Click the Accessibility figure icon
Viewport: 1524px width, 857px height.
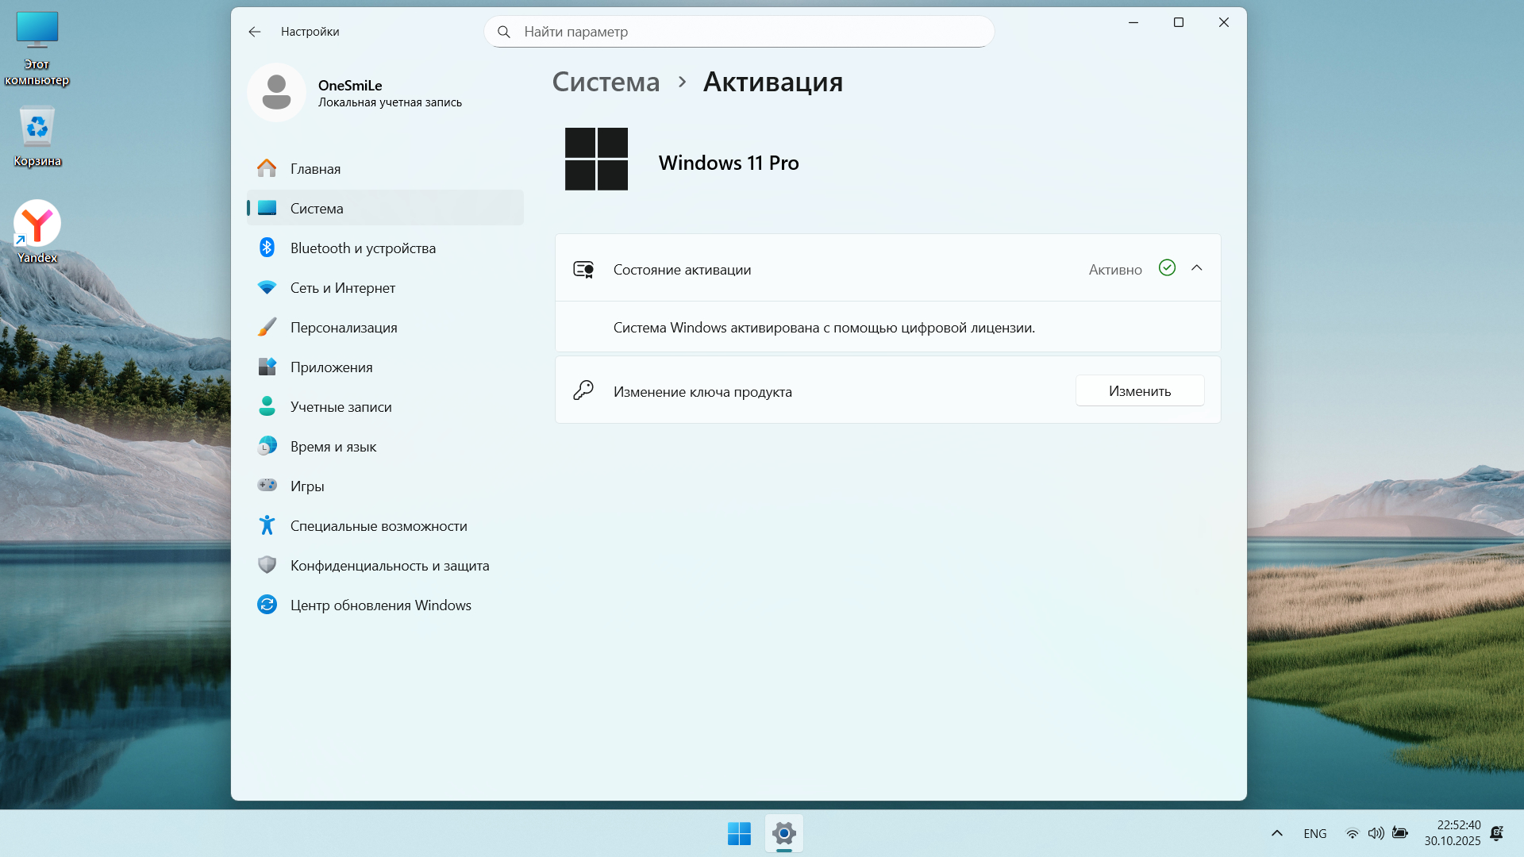pos(267,525)
